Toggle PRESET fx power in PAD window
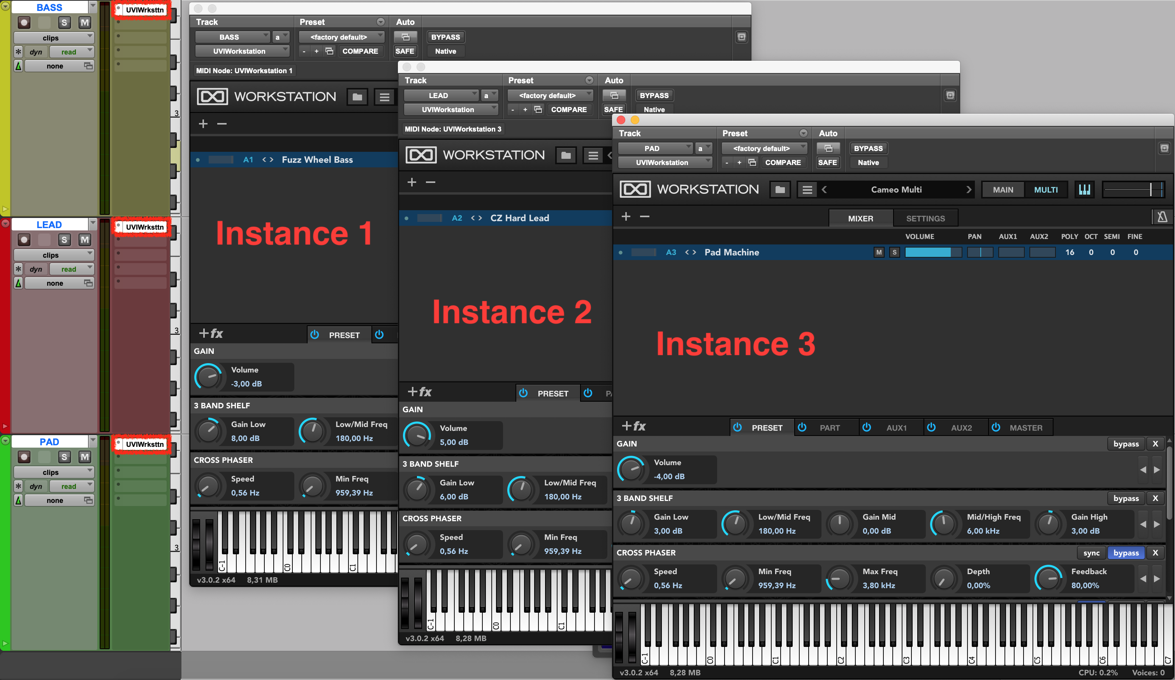The height and width of the screenshot is (680, 1175). pos(737,427)
